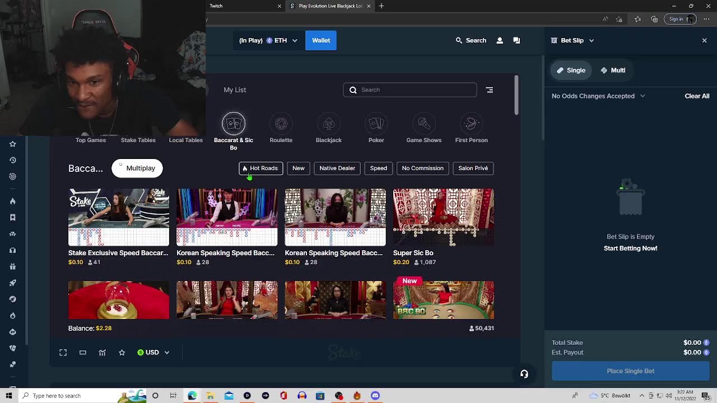717x403 pixels.
Task: Open the Favourites star in the left sidebar
Action: coord(12,144)
